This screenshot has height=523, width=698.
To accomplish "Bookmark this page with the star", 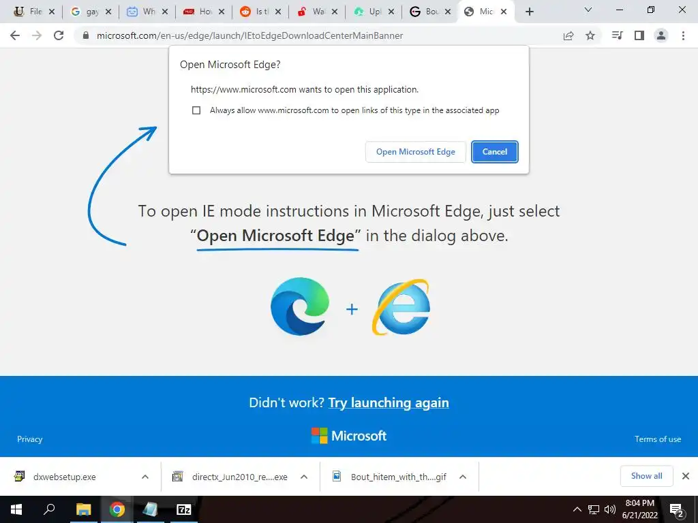I will [590, 35].
